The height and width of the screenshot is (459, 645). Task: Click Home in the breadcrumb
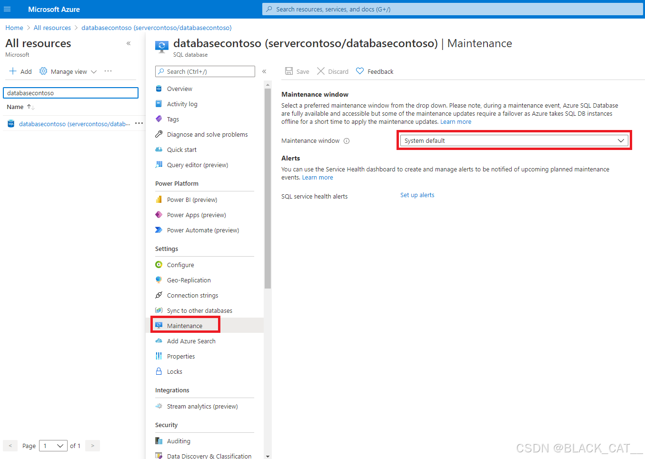pos(14,28)
